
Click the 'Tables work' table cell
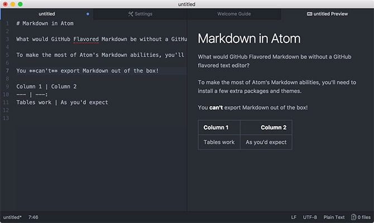click(x=219, y=142)
